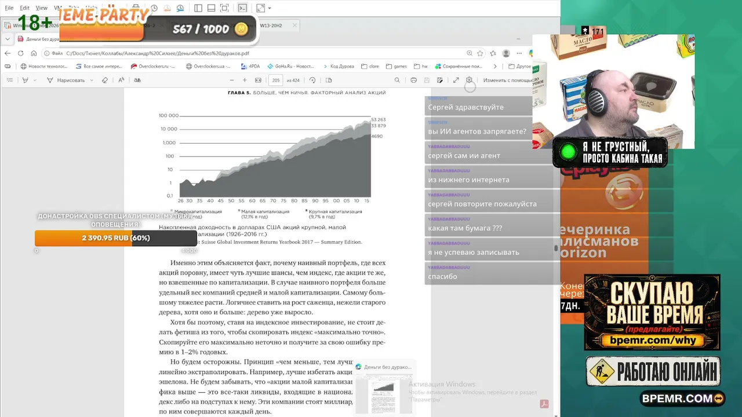Open GoHa.Ru bookmark
Image resolution: width=742 pixels, height=417 pixels.
(290, 66)
